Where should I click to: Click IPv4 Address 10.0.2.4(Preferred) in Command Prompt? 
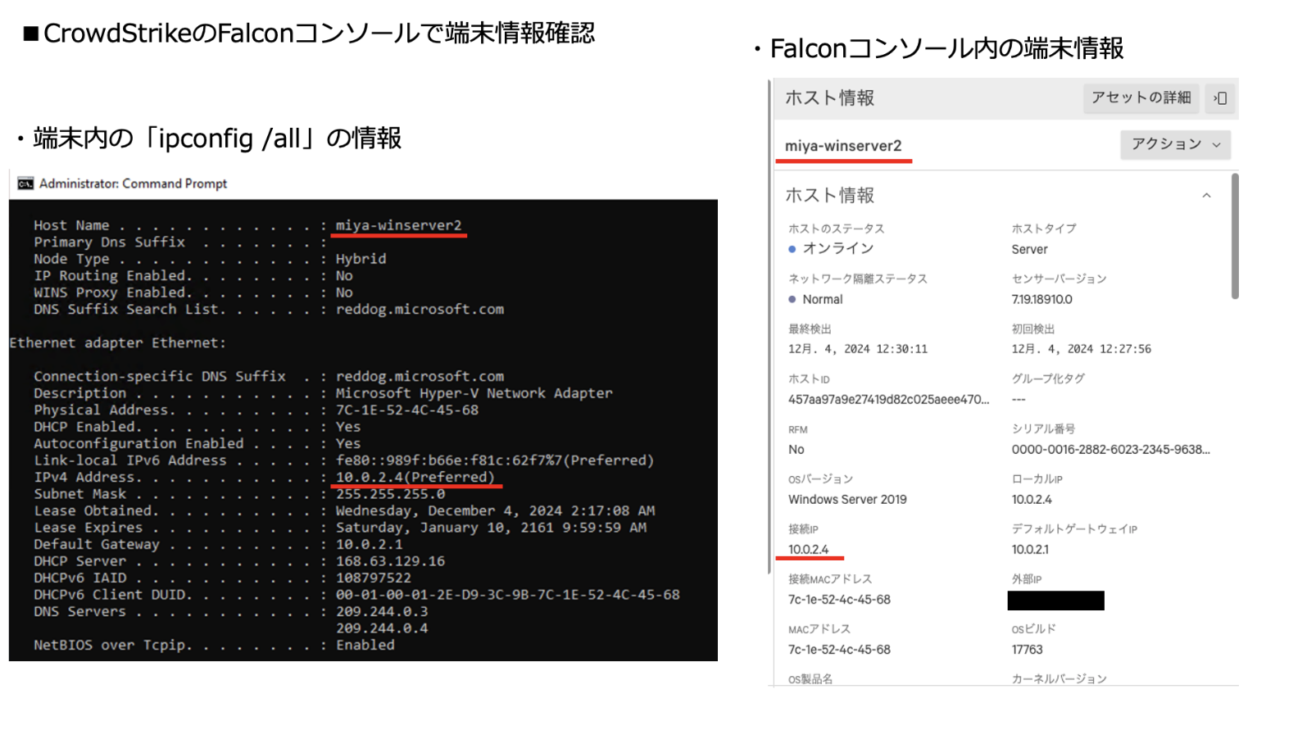click(x=415, y=477)
